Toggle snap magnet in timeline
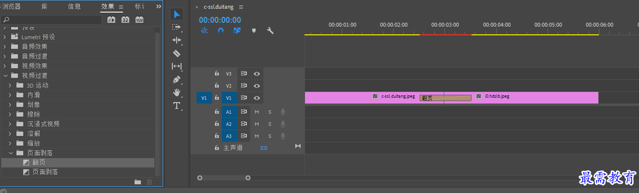This screenshot has width=639, height=193. [x=221, y=30]
